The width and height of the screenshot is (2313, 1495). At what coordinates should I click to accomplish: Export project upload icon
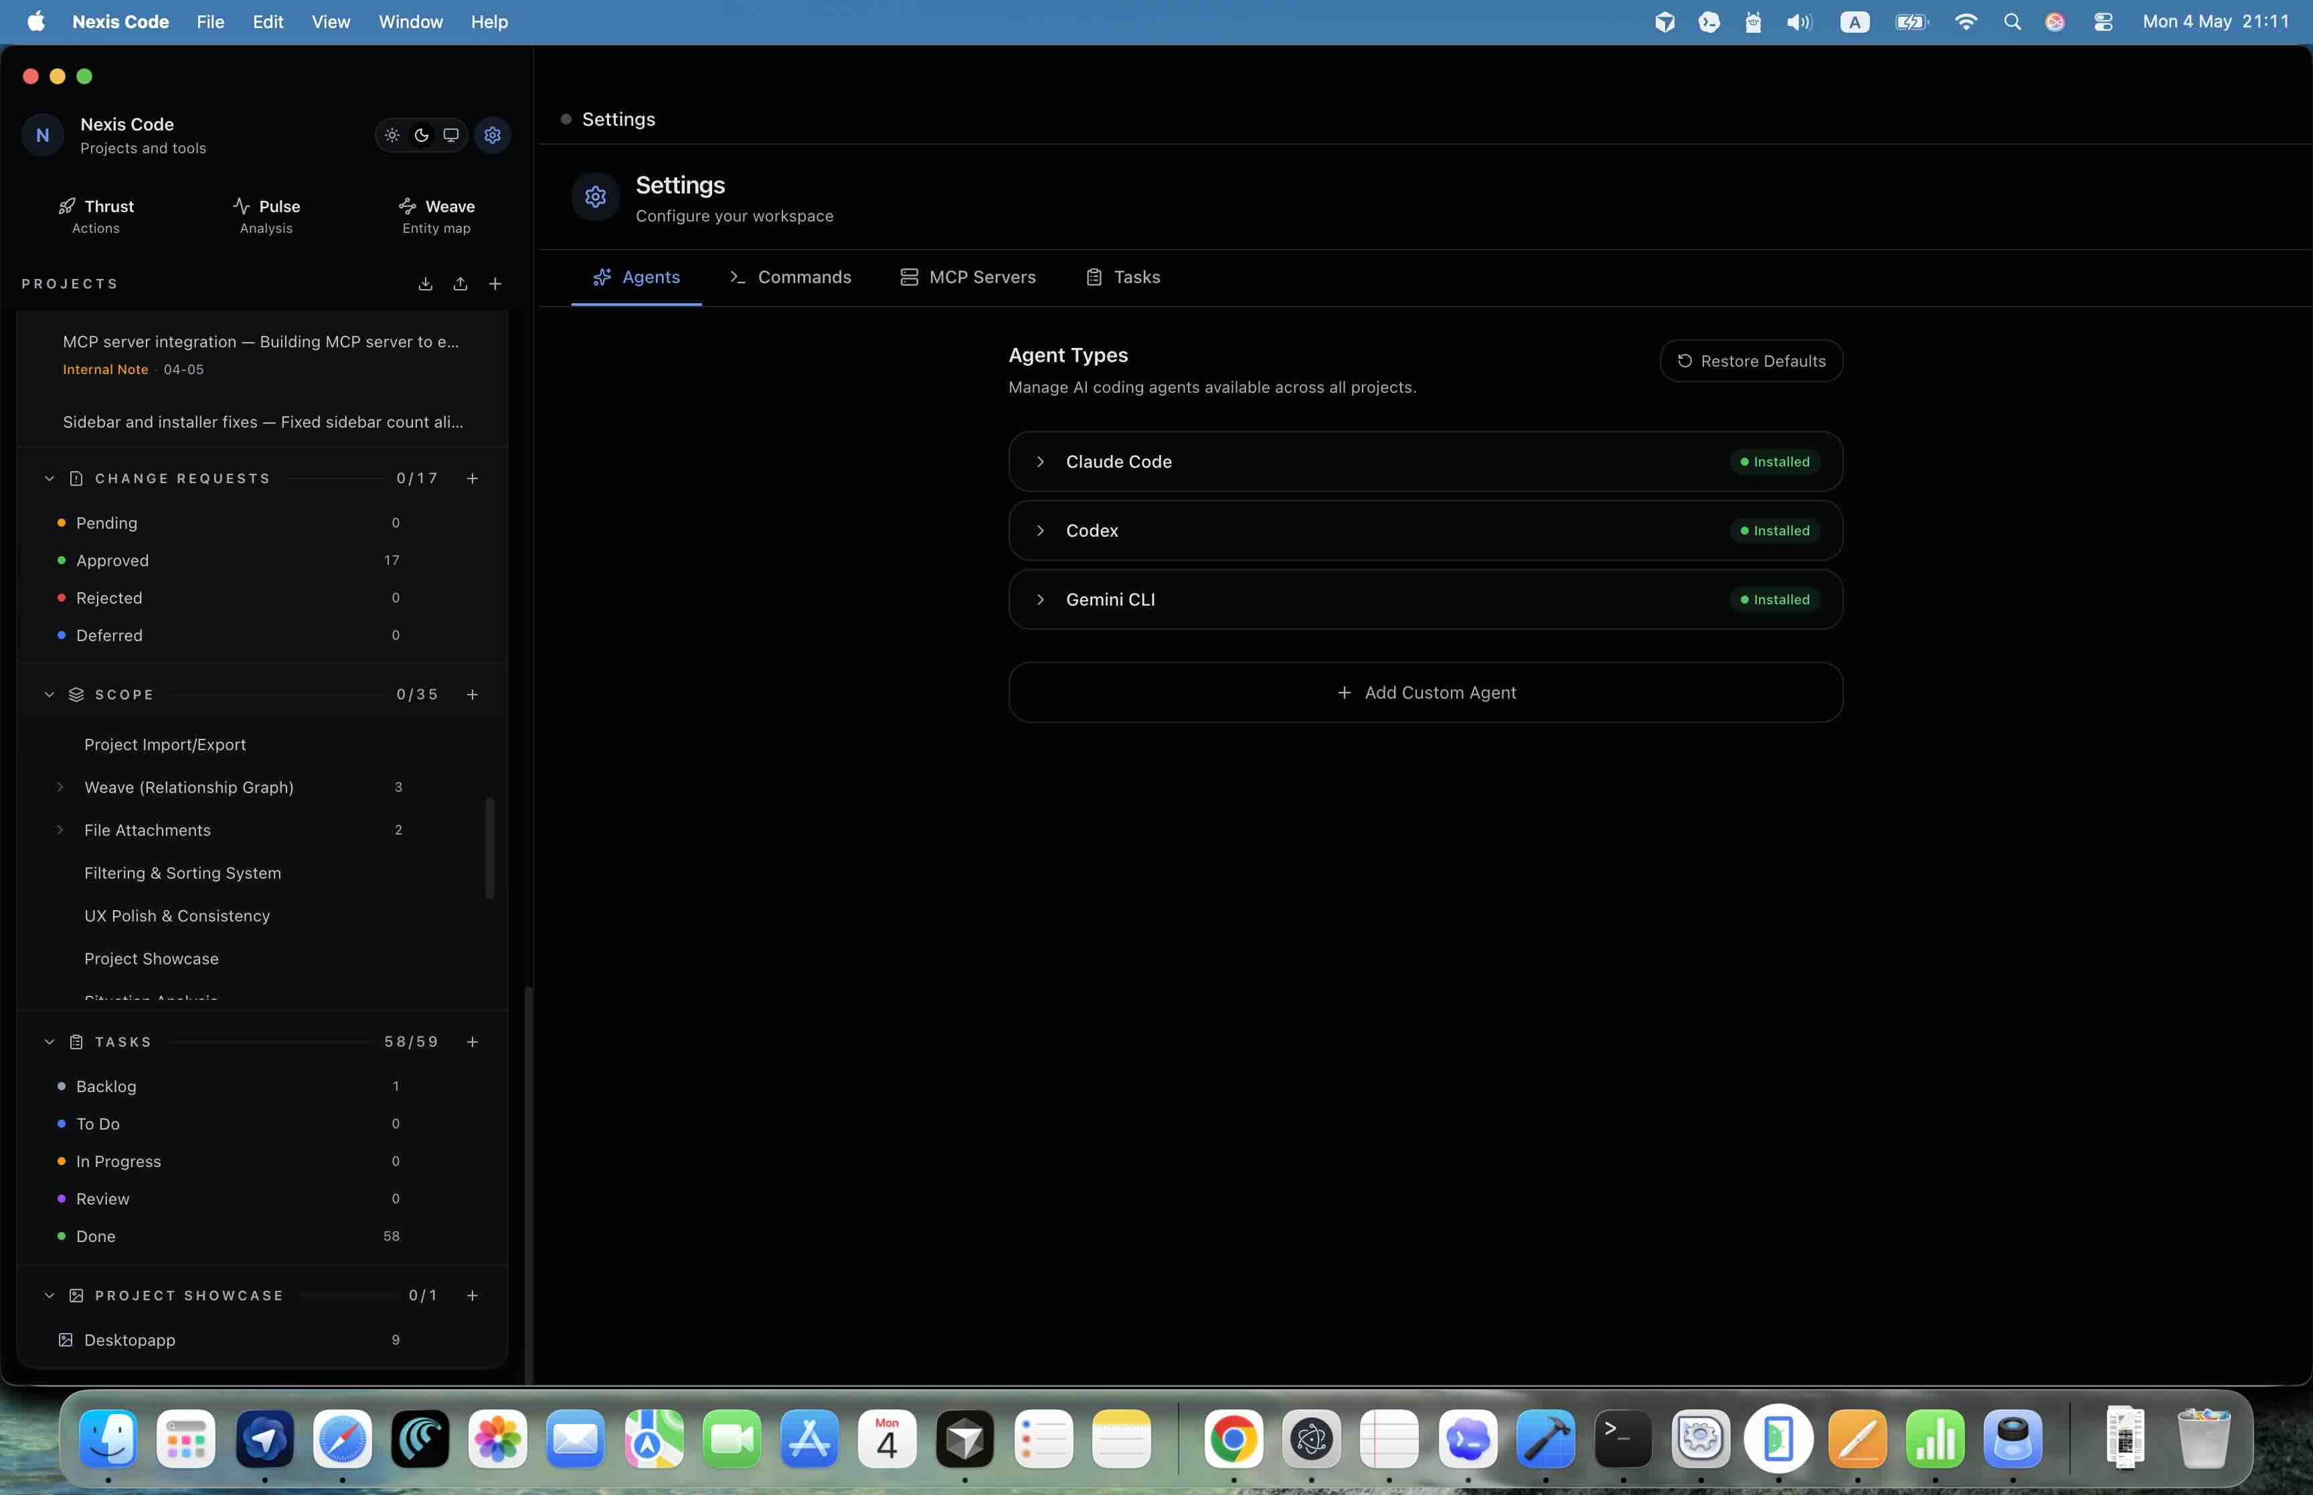tap(460, 284)
